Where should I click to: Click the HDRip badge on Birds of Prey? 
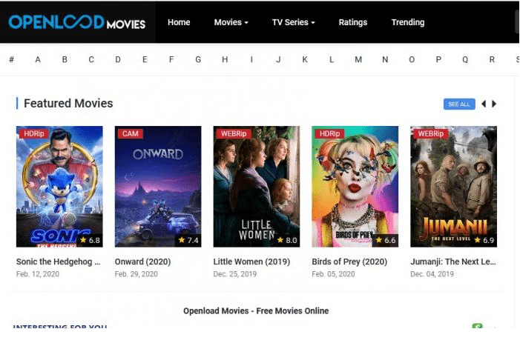[329, 133]
